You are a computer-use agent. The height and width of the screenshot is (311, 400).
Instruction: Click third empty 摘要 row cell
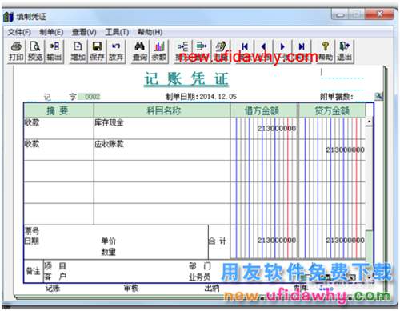pyautogui.click(x=58, y=213)
